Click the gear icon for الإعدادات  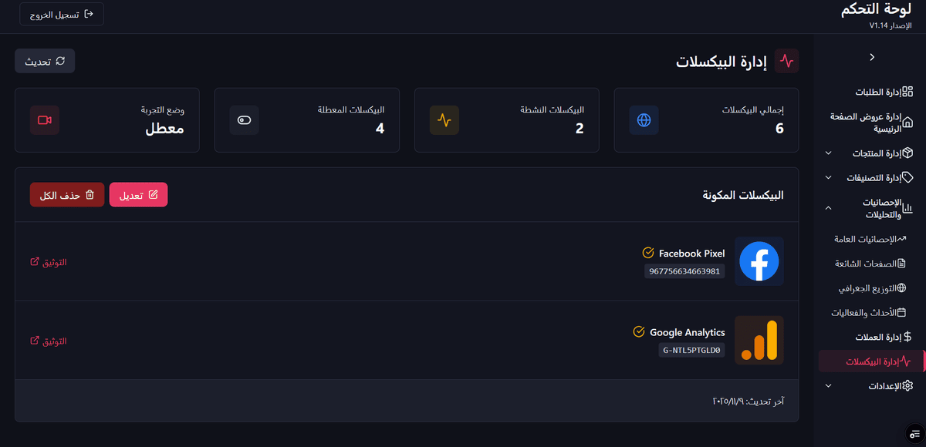(x=908, y=385)
